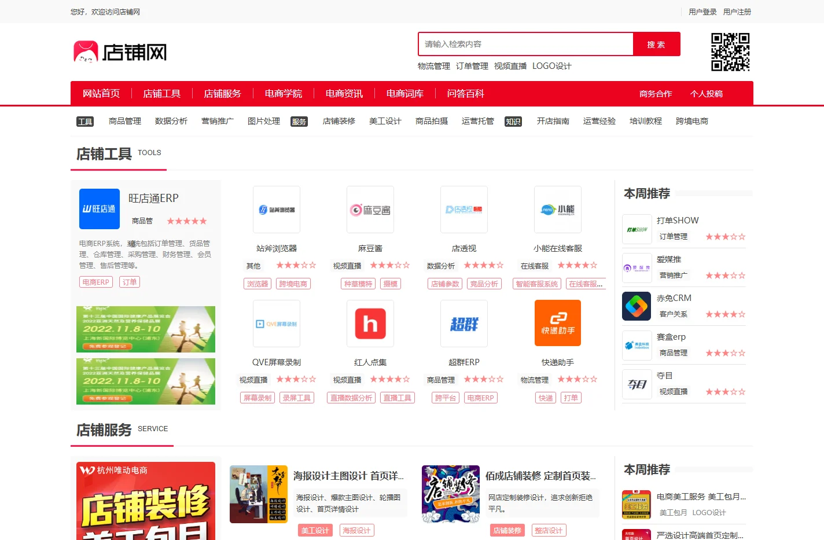Select the 跨境电商 subcategory
The image size is (824, 540).
click(692, 121)
